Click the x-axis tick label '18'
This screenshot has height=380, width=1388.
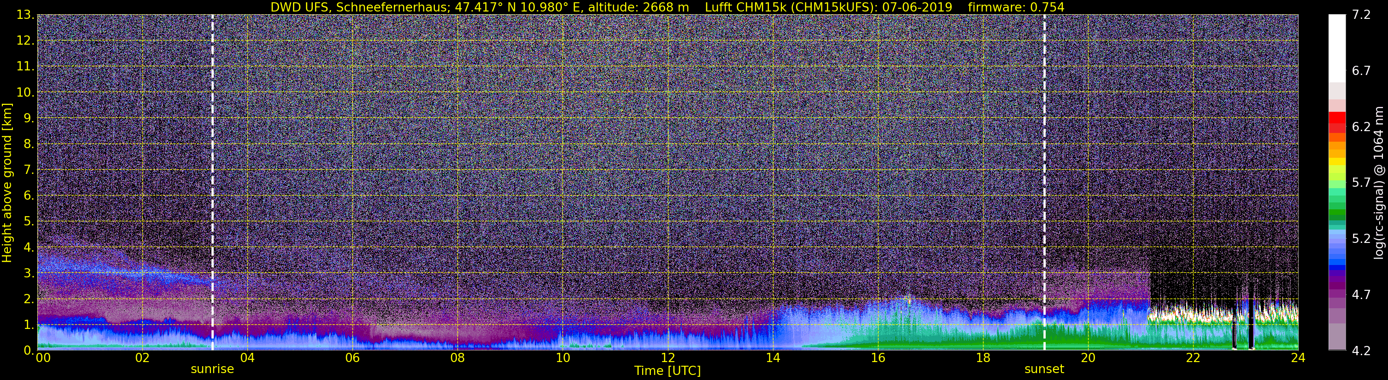[x=983, y=358]
